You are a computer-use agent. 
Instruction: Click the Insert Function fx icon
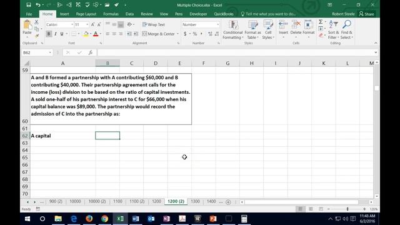[90, 52]
